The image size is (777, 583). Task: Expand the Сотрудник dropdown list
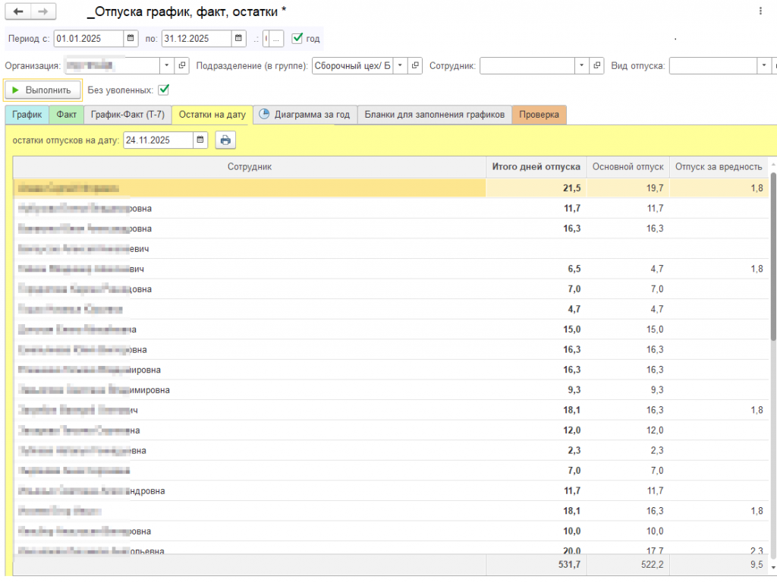[582, 66]
